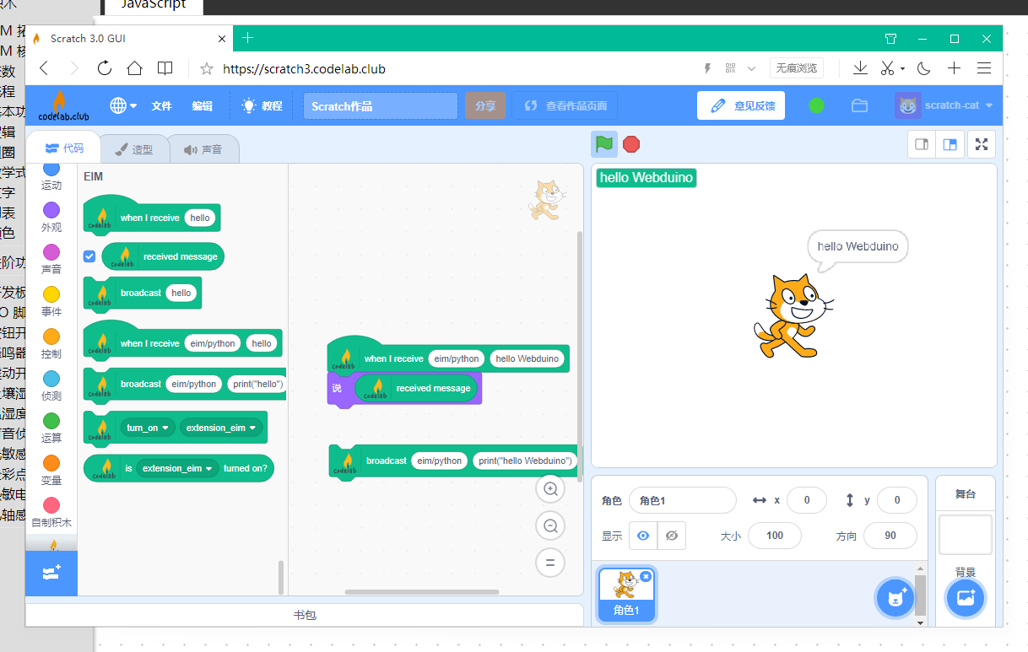The width and height of the screenshot is (1028, 652).
Task: Open 教程 tutorials
Action: click(x=262, y=106)
